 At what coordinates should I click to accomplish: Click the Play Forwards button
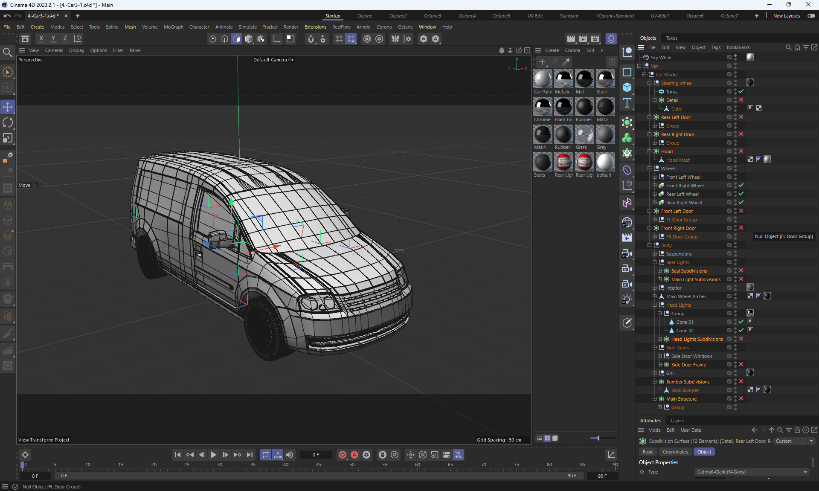click(213, 455)
